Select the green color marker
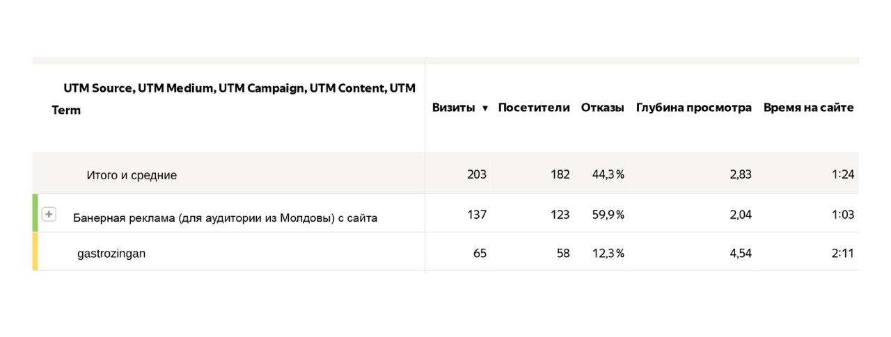The image size is (891, 337). pos(36,213)
